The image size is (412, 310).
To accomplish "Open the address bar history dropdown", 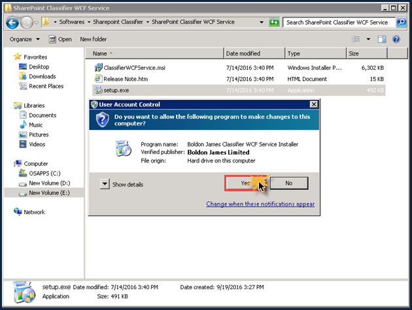I will pyautogui.click(x=262, y=22).
